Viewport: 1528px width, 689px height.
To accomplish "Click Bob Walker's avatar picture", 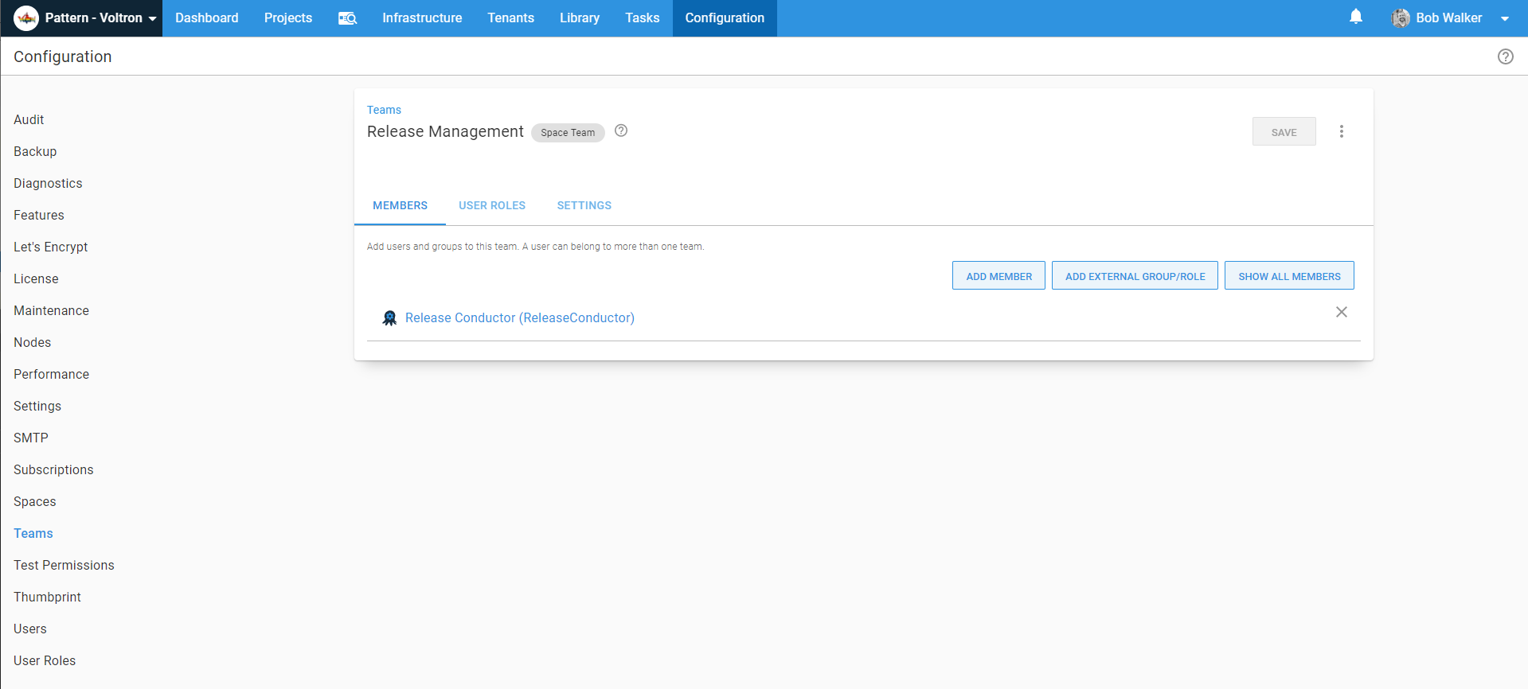I will [x=1401, y=18].
